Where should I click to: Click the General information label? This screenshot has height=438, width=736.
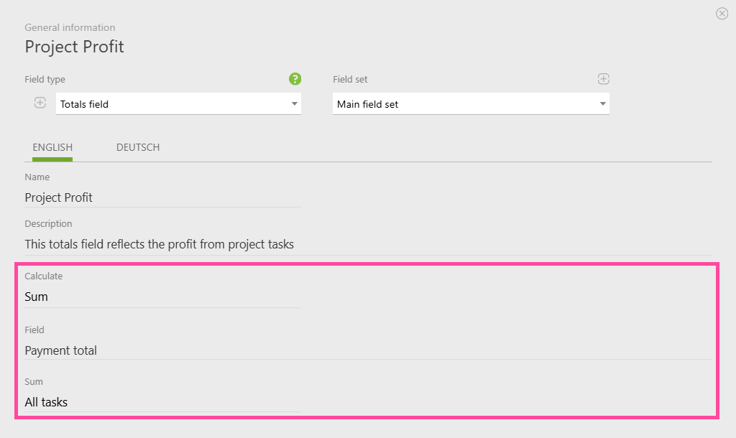[70, 28]
